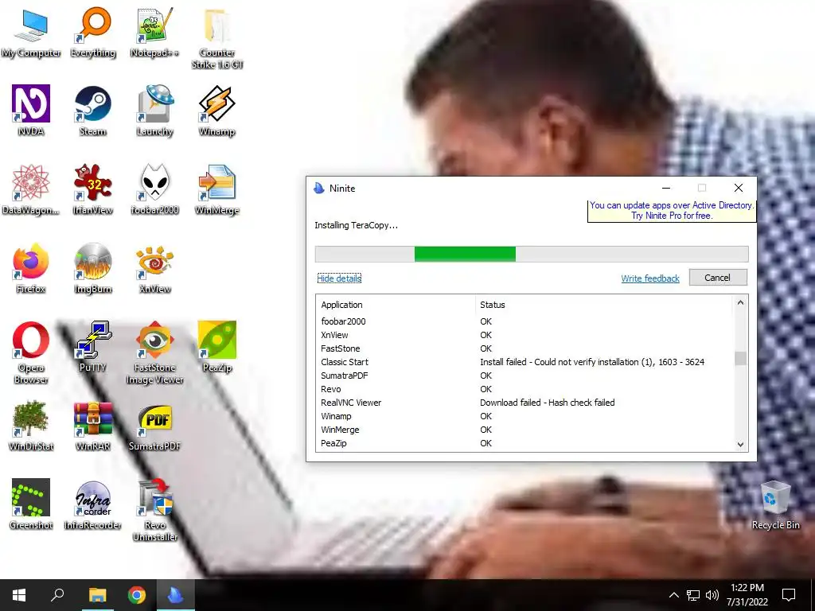Select the Revo Uninstaller desktop shortcut
This screenshot has width=815, height=611.
click(x=154, y=511)
